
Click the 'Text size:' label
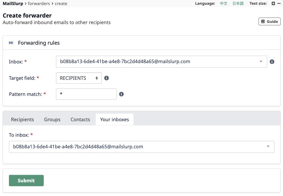tap(258, 4)
